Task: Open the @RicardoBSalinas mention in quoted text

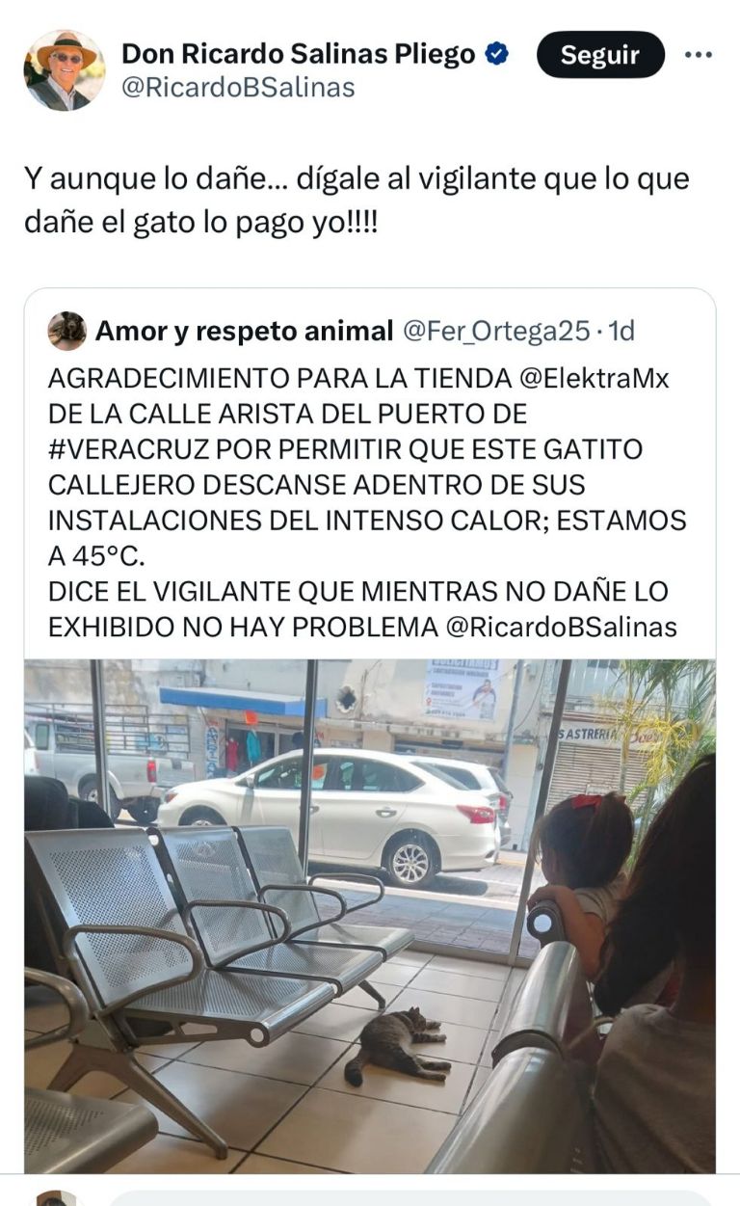Action: point(561,627)
